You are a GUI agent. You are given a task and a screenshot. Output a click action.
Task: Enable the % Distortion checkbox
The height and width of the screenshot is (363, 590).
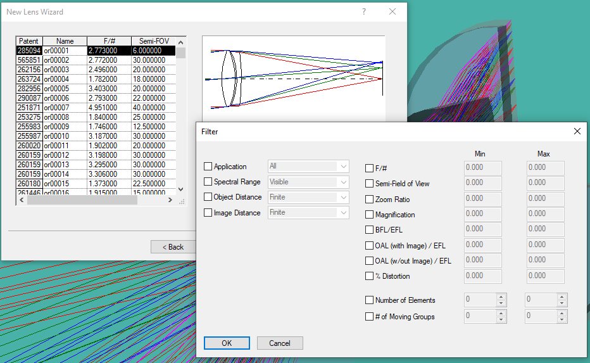370,276
